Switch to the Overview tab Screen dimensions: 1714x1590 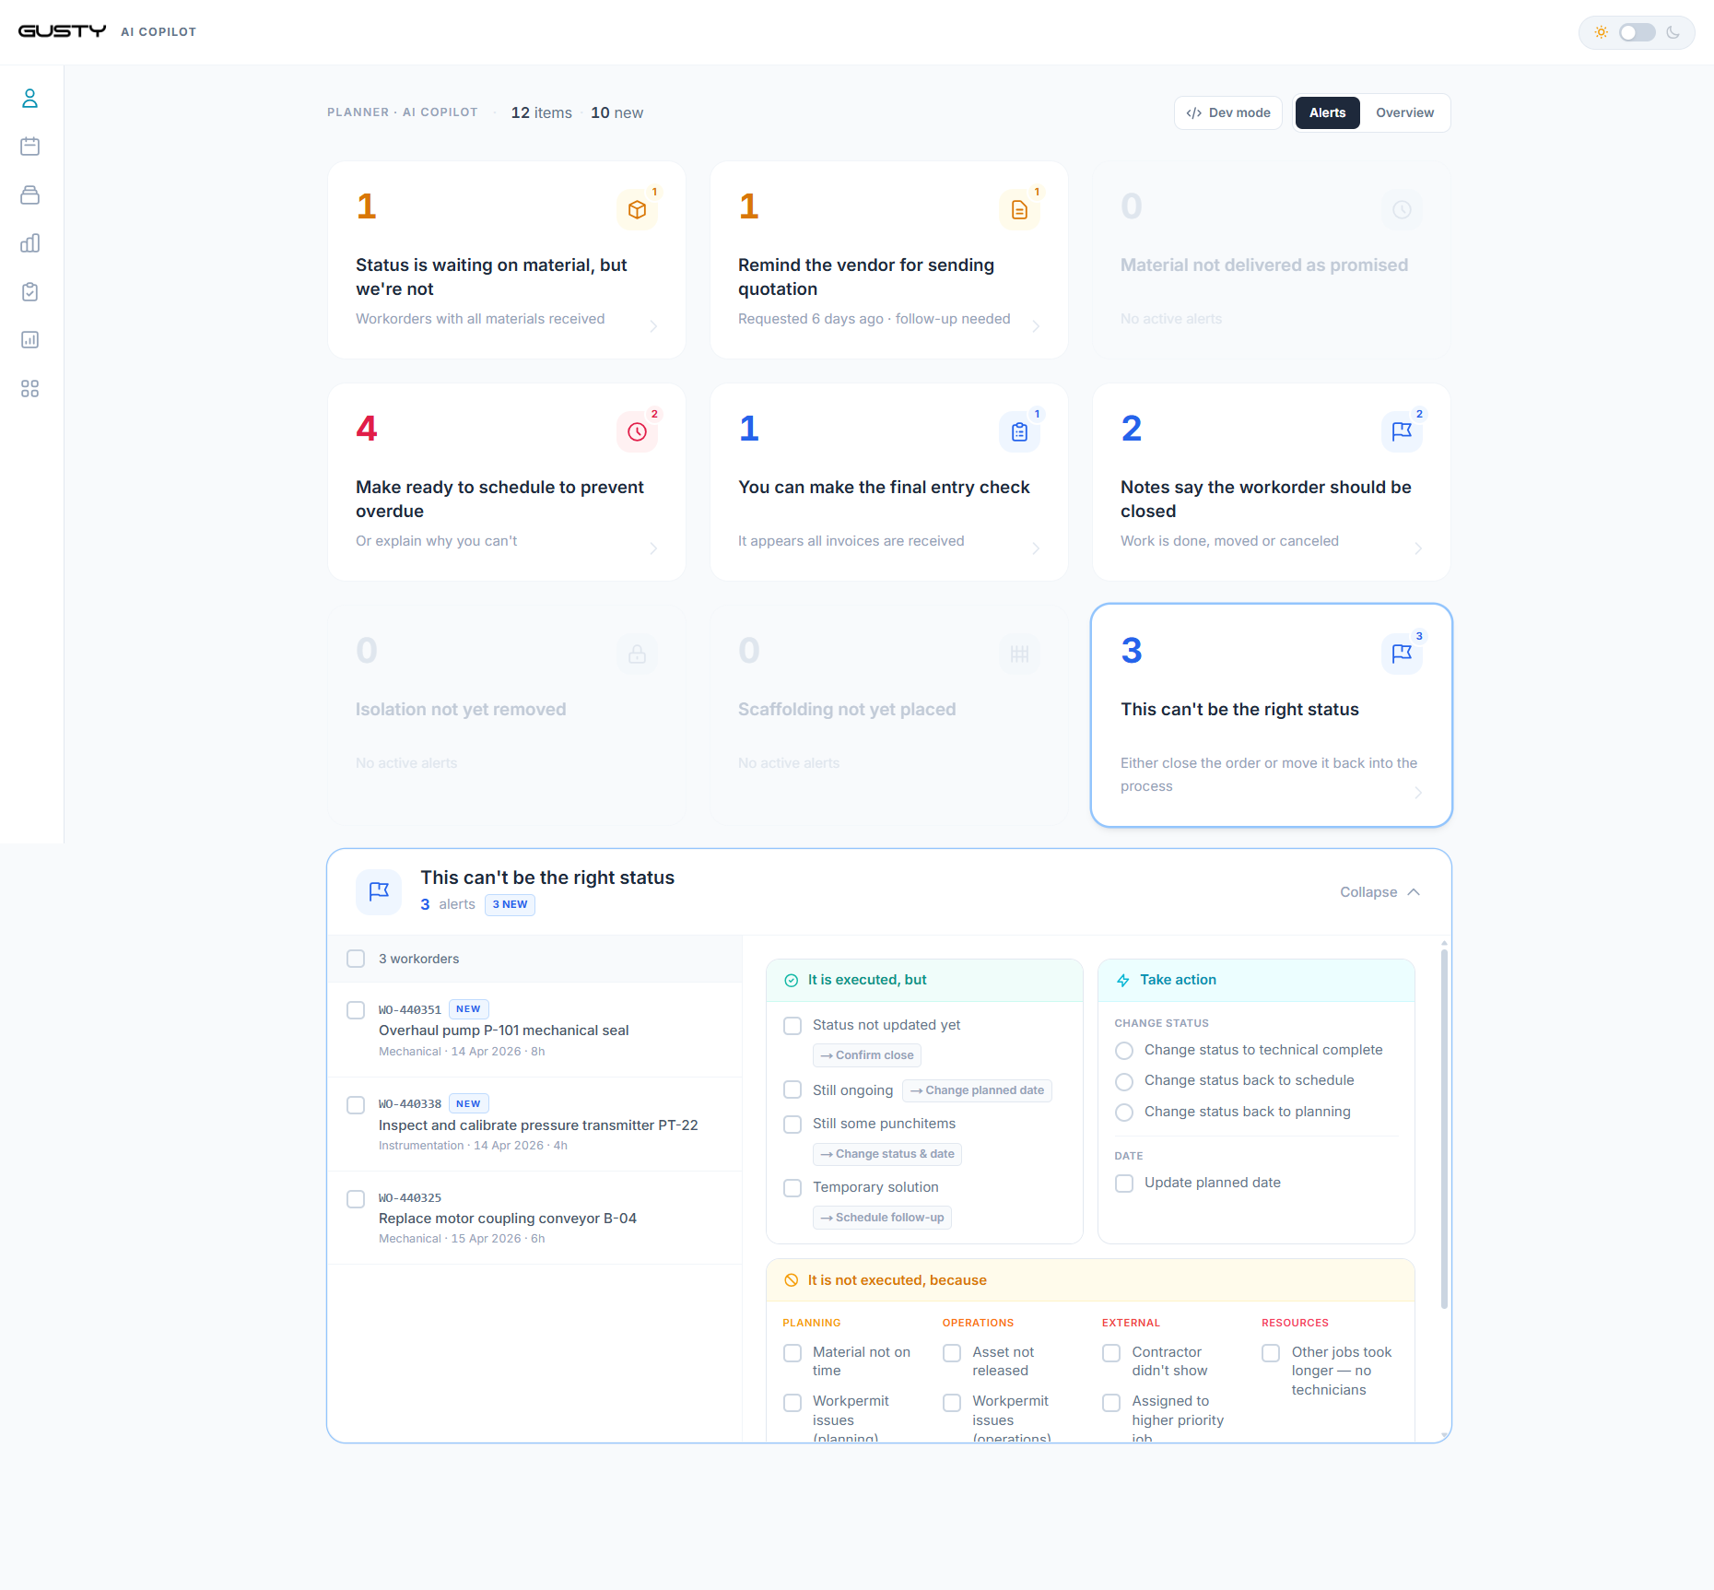pos(1404,112)
